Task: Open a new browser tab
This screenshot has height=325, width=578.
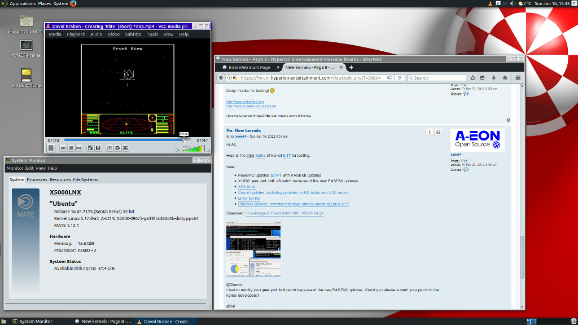Action: coord(351,68)
